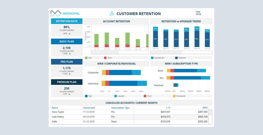Open the Year 2018 filter
The image size is (263, 135).
198,13
